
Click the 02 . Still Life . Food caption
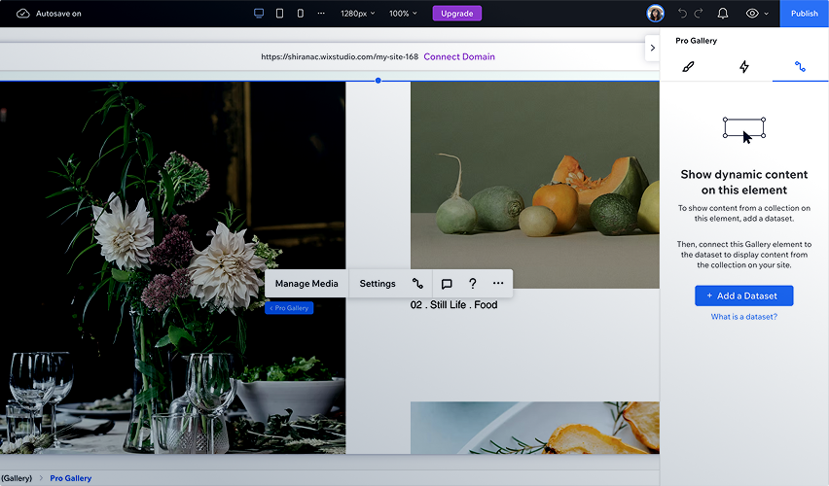tap(453, 305)
